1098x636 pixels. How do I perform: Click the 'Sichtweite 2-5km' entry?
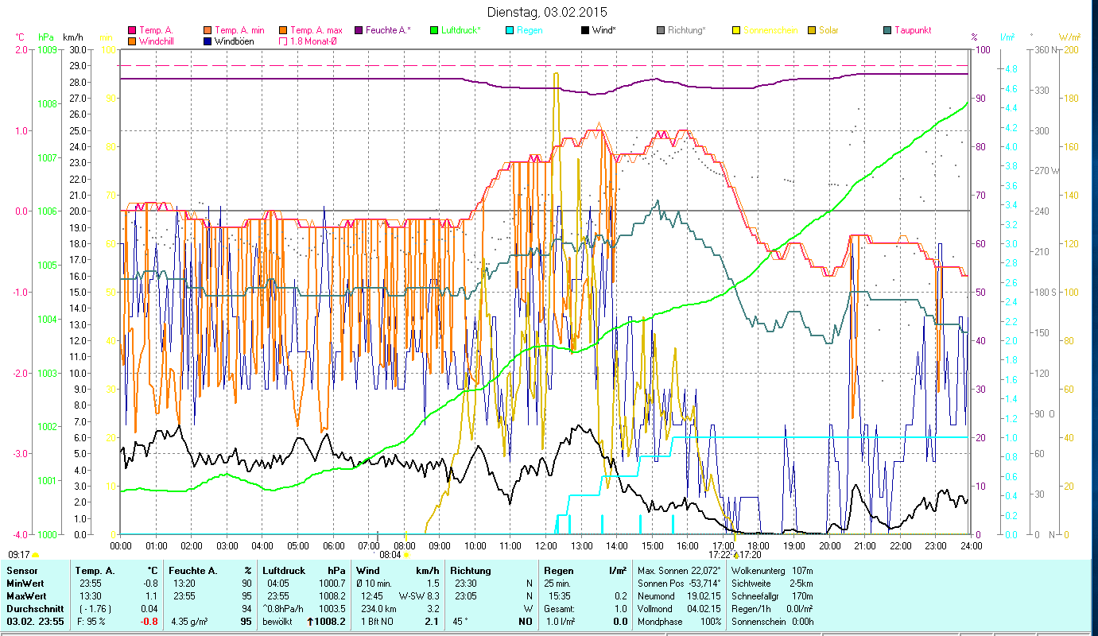(x=770, y=584)
